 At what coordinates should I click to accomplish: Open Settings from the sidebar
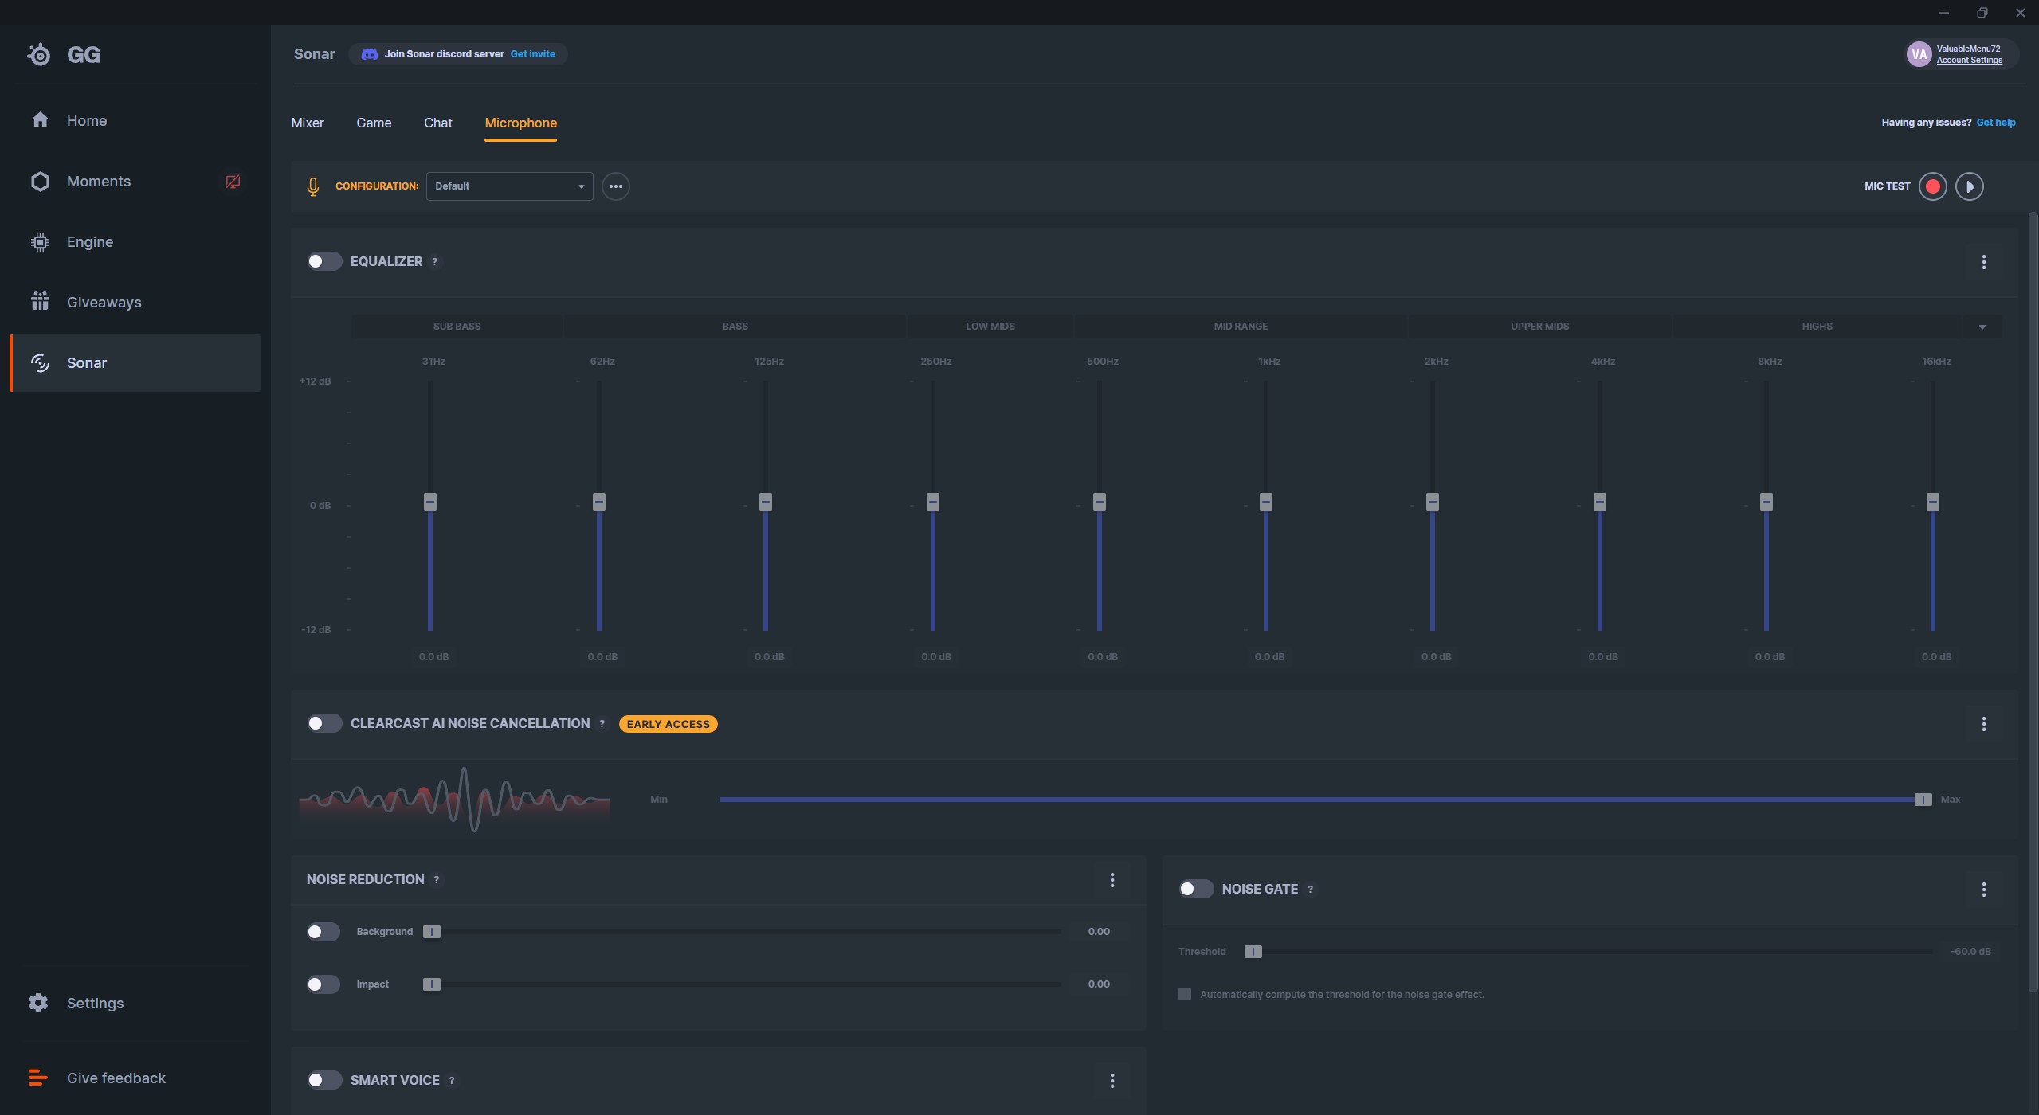(135, 1003)
